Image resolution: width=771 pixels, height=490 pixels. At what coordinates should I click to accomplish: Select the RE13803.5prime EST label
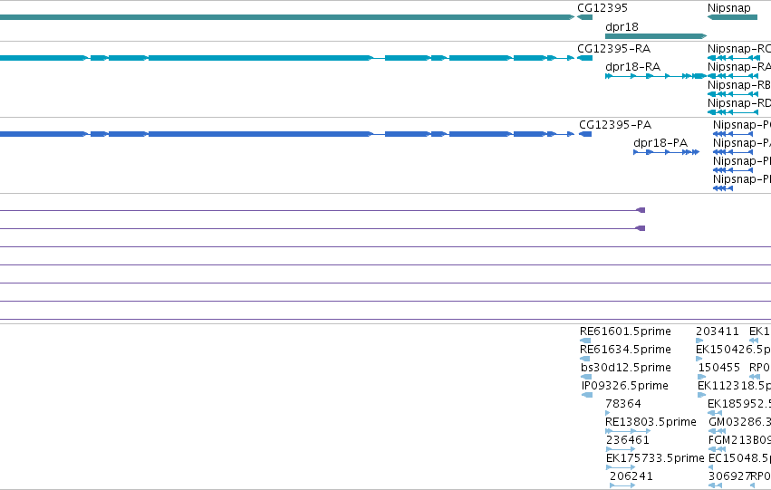click(x=651, y=422)
